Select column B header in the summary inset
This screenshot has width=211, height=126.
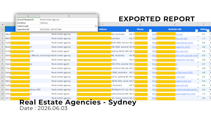pyautogui.click(x=69, y=16)
